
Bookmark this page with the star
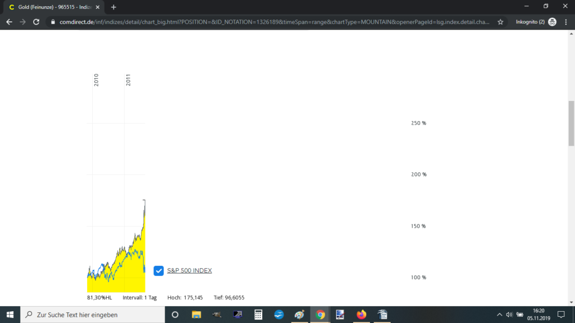[x=500, y=22]
